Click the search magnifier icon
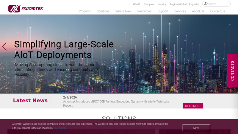 click(x=206, y=4)
